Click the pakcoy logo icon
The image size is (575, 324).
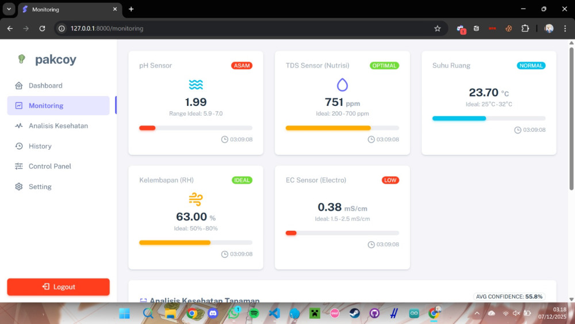[22, 59]
